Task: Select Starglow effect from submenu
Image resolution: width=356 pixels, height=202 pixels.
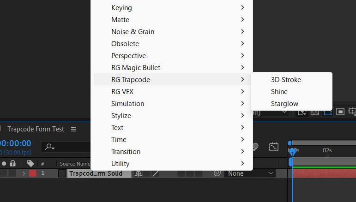Action: point(291,104)
